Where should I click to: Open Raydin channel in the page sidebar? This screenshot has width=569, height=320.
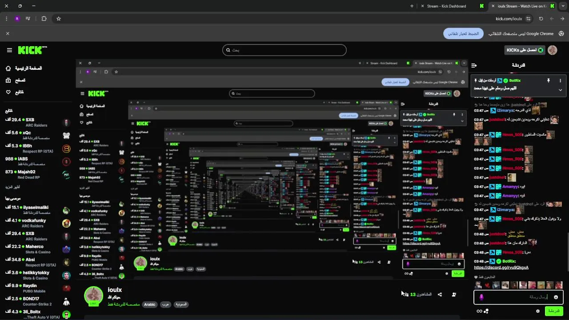point(38,288)
